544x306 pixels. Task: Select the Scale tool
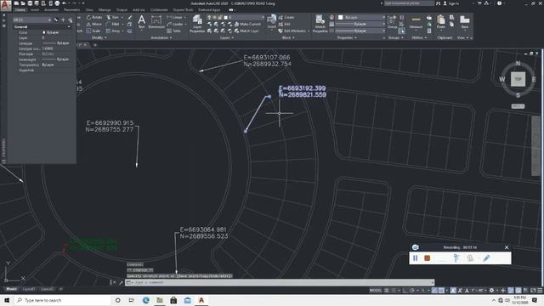pos(93,31)
